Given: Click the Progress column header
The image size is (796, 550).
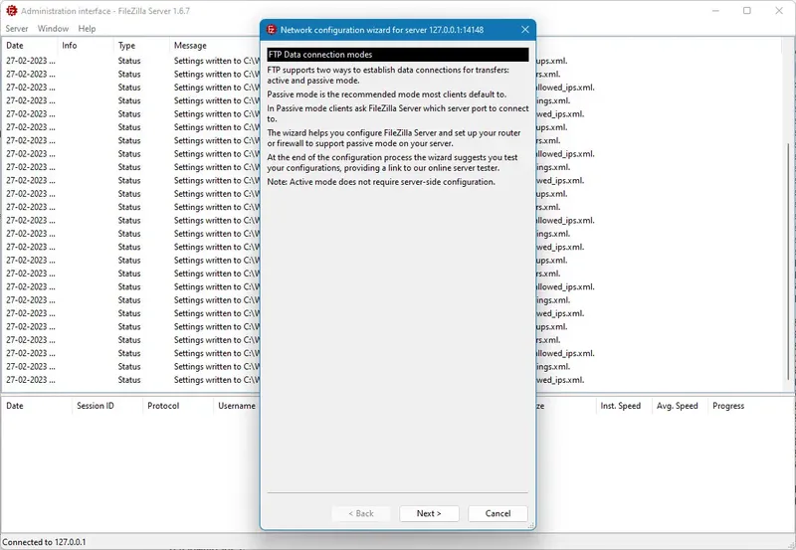Looking at the screenshot, I should (x=728, y=406).
